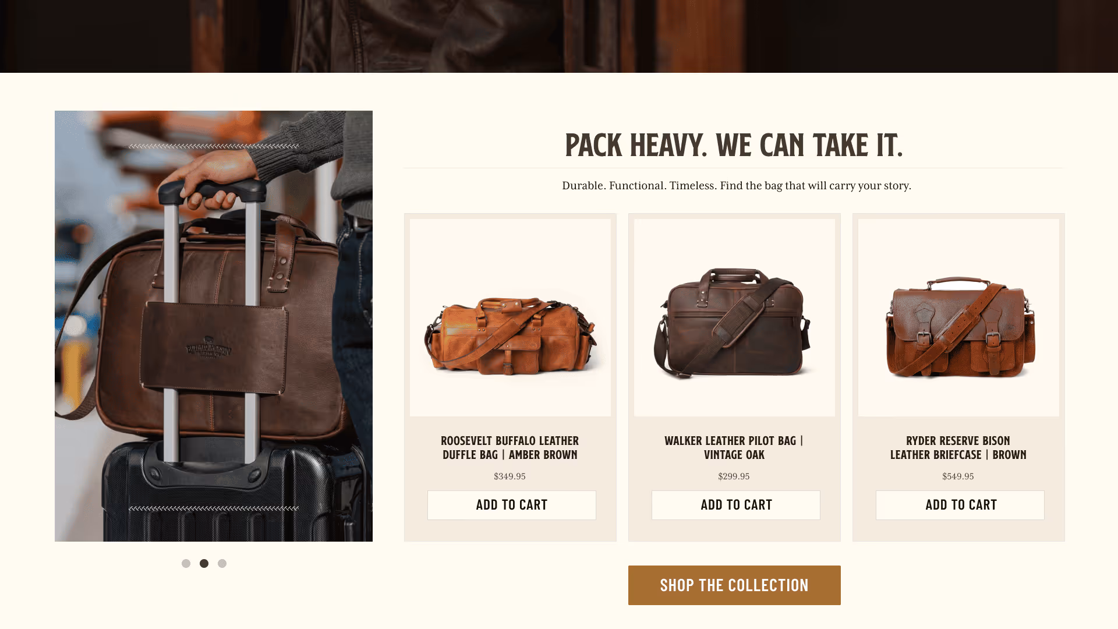Screen dimensions: 1118x629
Task: Click the Durable Functional Timeless tagline text
Action: click(736, 186)
